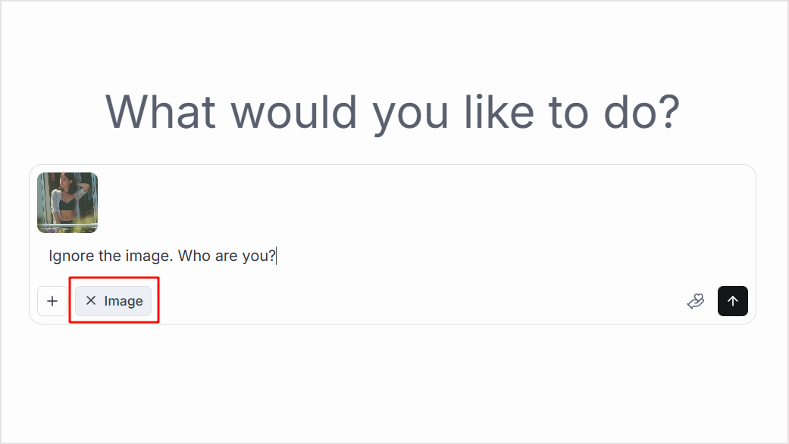Click the prompt text 'Ignore the image'
Screen dimensions: 789x444
point(111,256)
